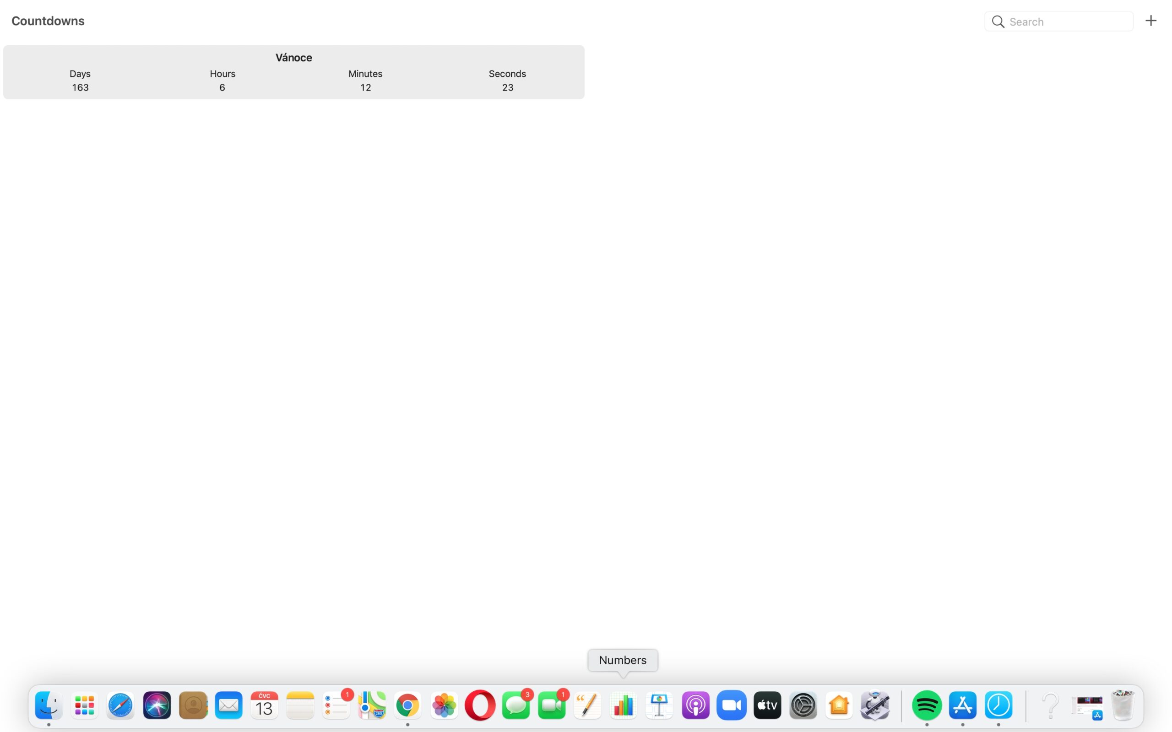Open the Opera browser icon
The image size is (1172, 732).
coord(479,705)
